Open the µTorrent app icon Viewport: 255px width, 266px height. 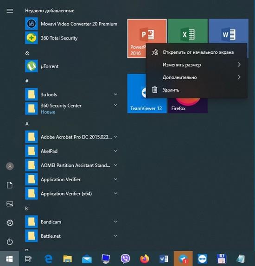point(32,66)
